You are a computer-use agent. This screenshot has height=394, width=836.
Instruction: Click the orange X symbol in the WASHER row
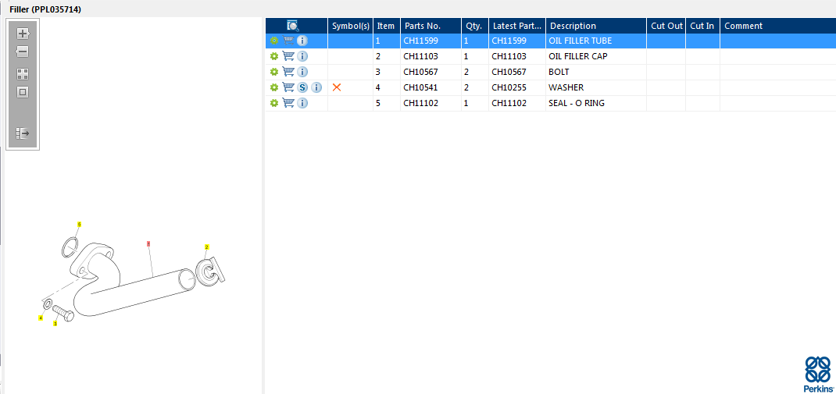point(337,87)
